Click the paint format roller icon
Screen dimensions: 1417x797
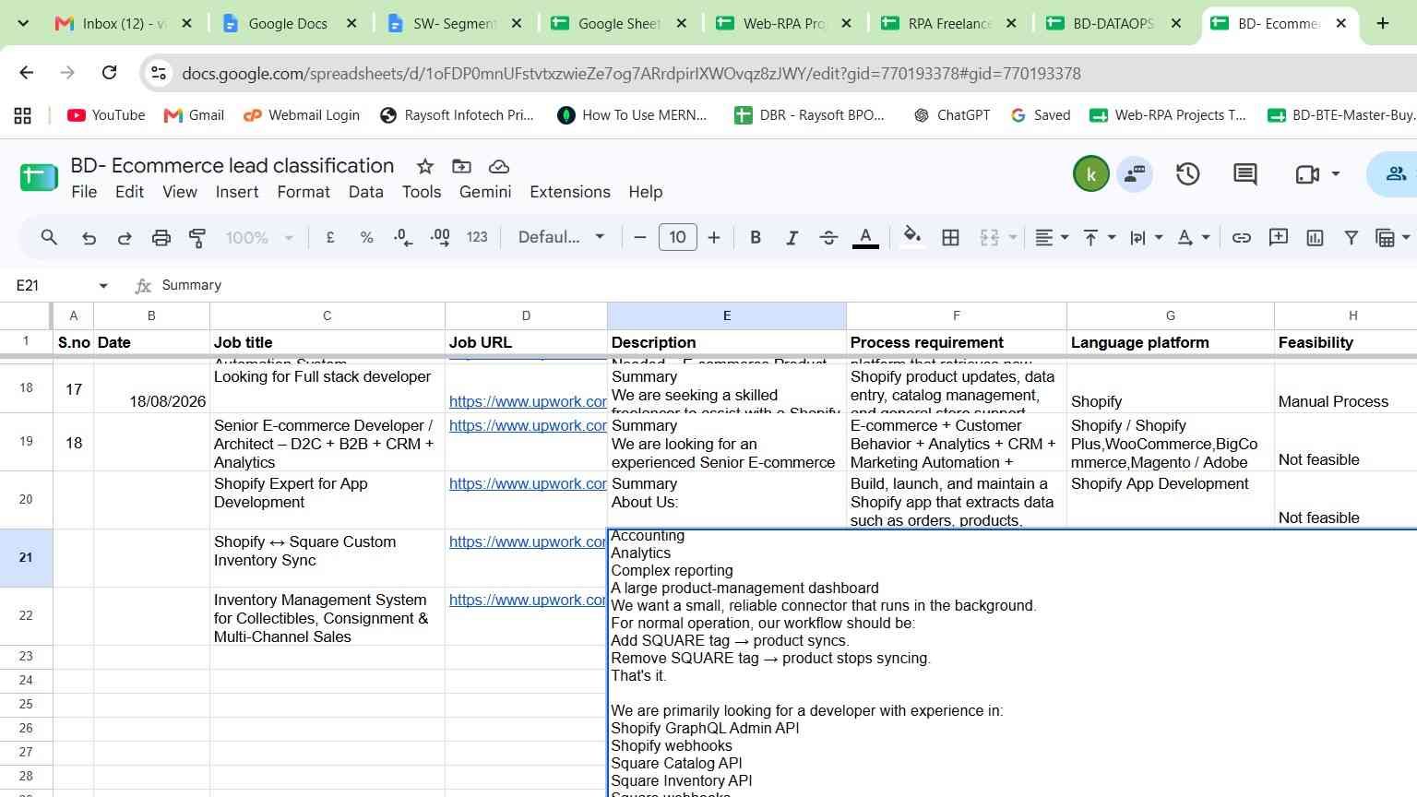(x=197, y=238)
